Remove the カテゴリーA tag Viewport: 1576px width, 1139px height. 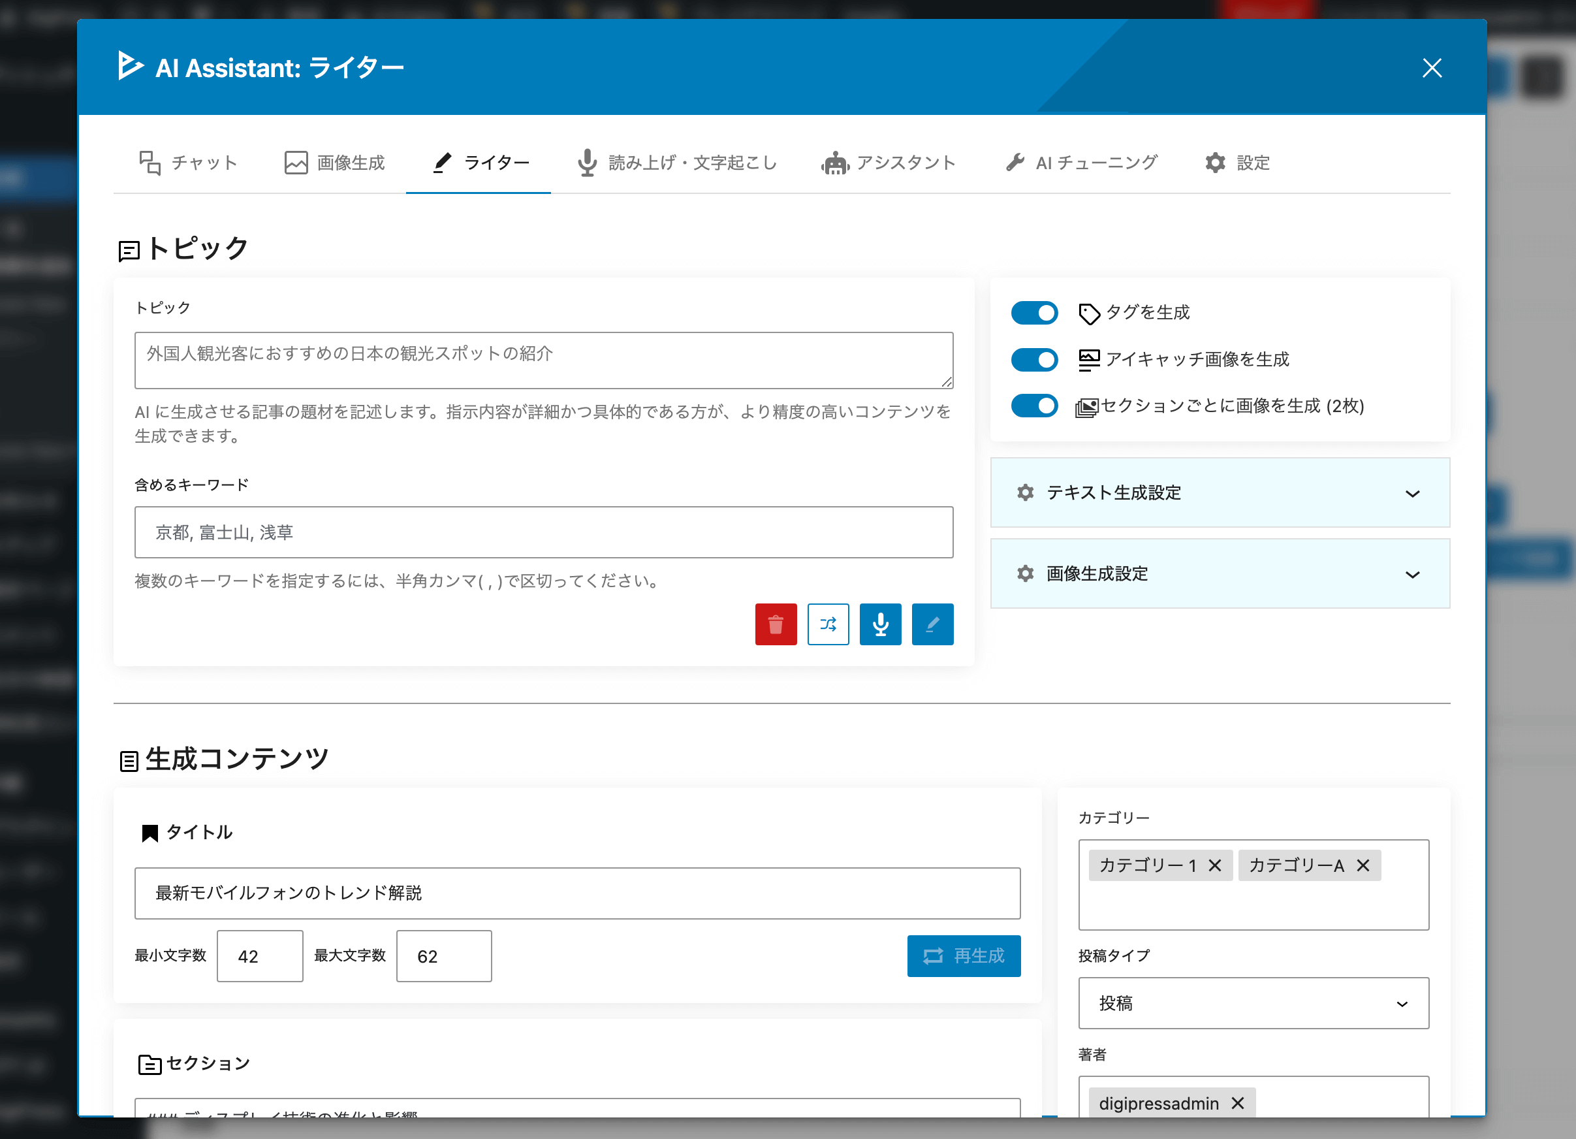click(1363, 866)
